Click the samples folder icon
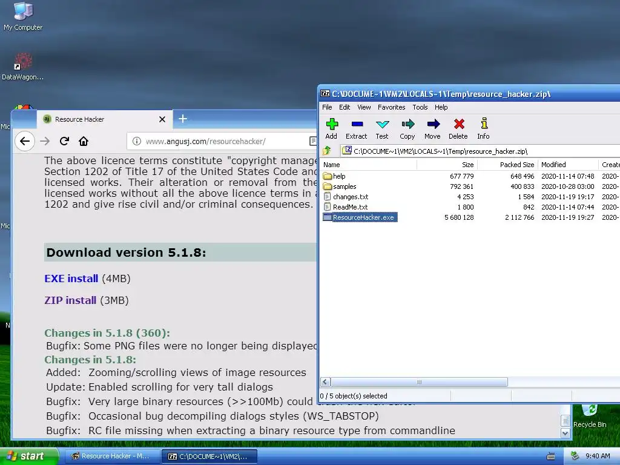The width and height of the screenshot is (620, 465). [328, 186]
